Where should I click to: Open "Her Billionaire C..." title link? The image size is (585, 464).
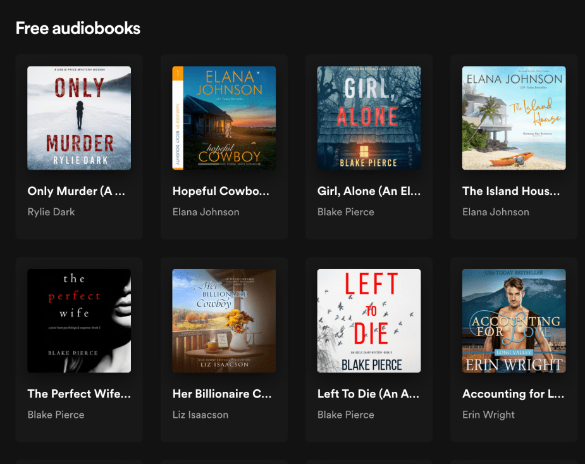coord(222,394)
